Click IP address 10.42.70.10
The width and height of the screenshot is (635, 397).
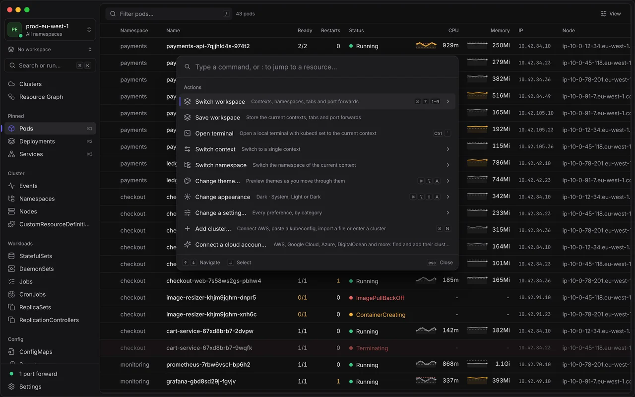[534, 365]
